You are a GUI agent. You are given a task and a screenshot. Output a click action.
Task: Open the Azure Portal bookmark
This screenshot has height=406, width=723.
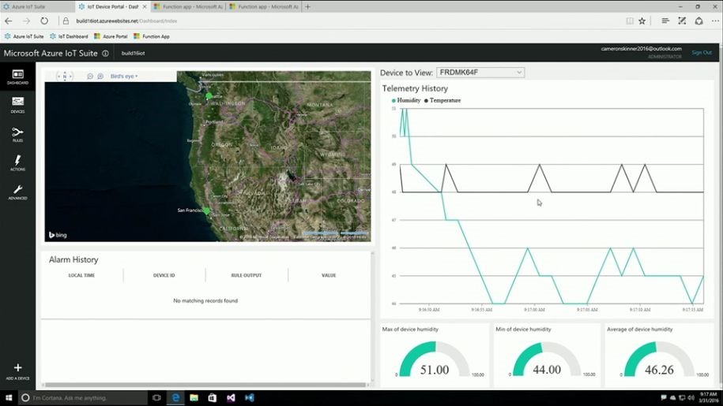pyautogui.click(x=111, y=36)
